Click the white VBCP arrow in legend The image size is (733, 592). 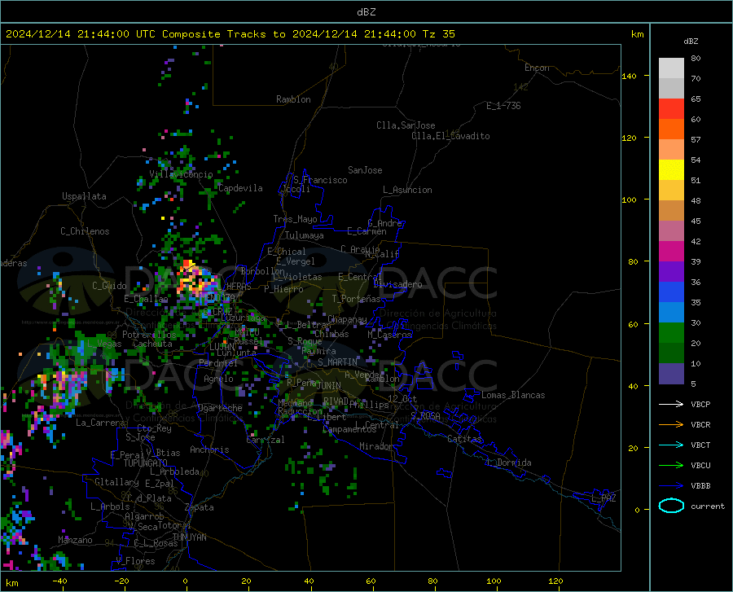pyautogui.click(x=671, y=404)
